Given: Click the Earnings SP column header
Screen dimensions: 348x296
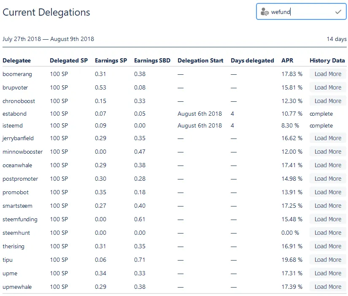Looking at the screenshot, I should 111,60.
